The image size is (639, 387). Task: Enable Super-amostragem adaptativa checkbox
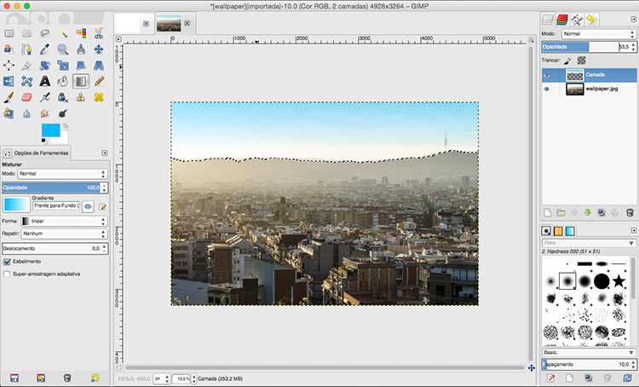(x=7, y=274)
